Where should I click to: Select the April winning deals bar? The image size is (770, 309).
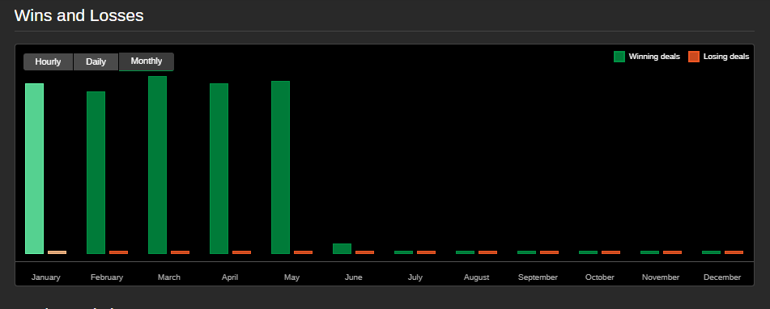coord(219,169)
